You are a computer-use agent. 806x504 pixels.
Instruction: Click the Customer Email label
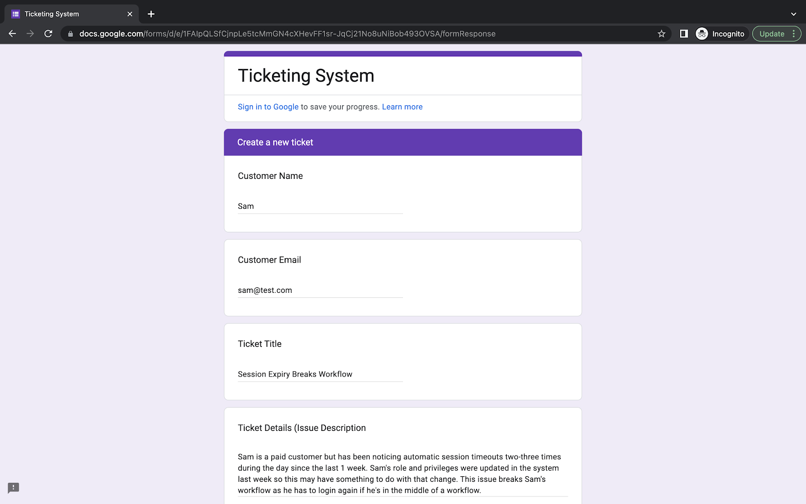270,260
